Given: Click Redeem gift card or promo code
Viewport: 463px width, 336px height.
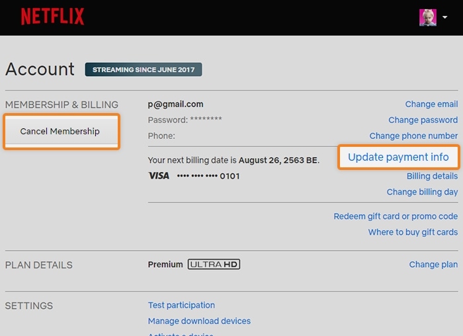Looking at the screenshot, I should (x=396, y=216).
